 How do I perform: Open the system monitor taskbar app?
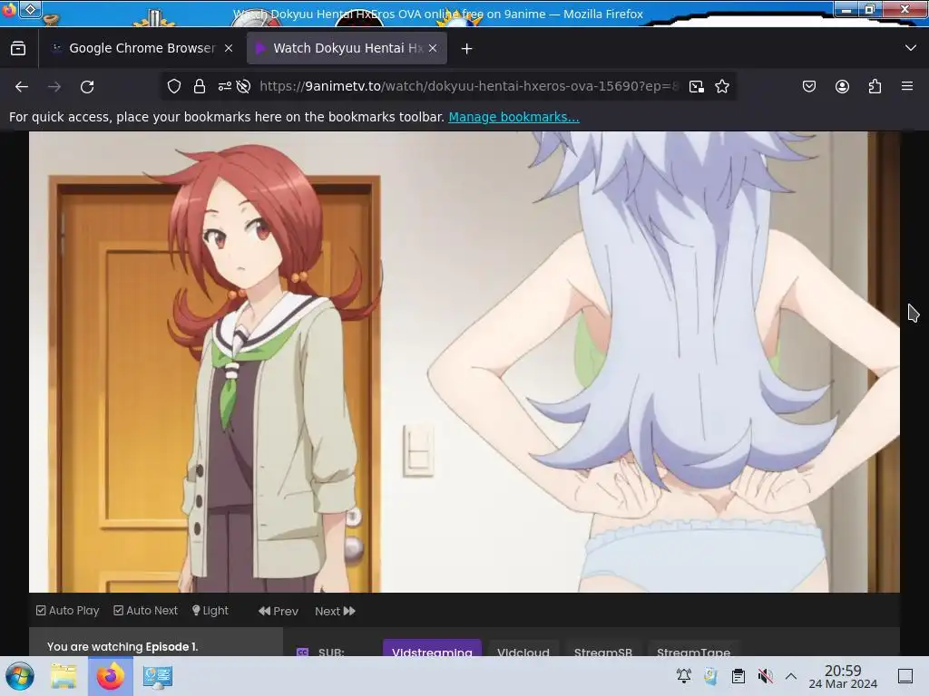coord(158,676)
